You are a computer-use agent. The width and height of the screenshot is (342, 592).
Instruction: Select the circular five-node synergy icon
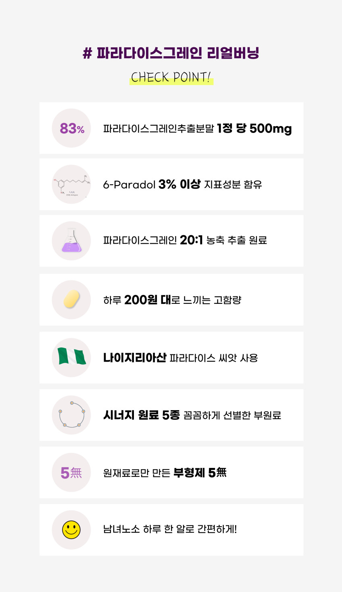click(x=71, y=415)
